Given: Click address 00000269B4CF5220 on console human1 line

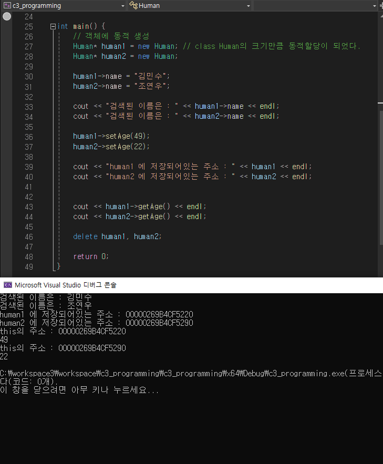Looking at the screenshot, I should [159, 314].
